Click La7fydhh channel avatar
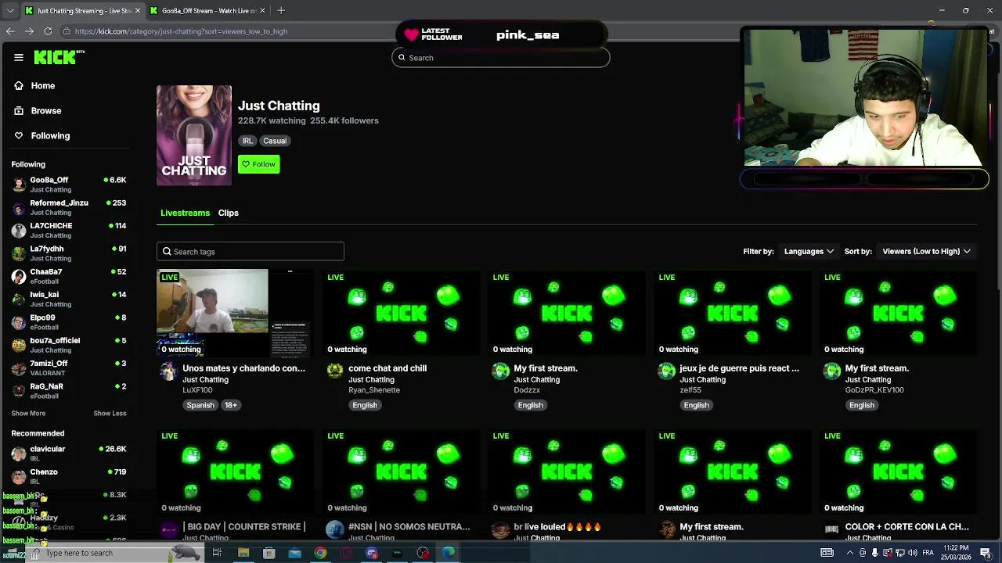 19,253
